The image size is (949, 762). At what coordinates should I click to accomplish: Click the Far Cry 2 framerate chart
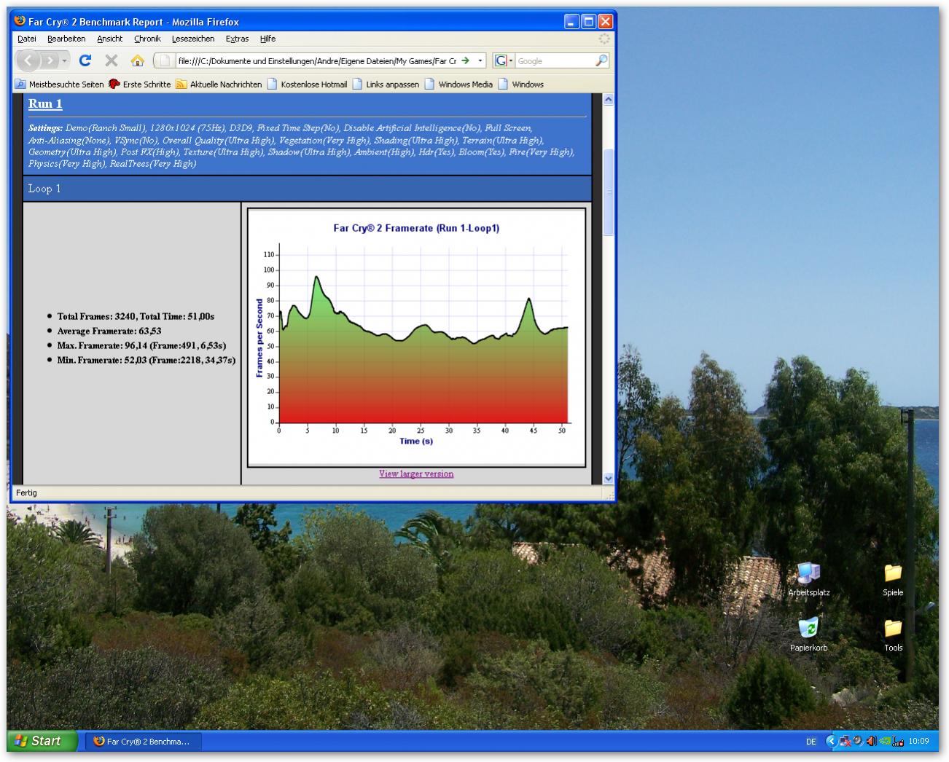point(416,337)
